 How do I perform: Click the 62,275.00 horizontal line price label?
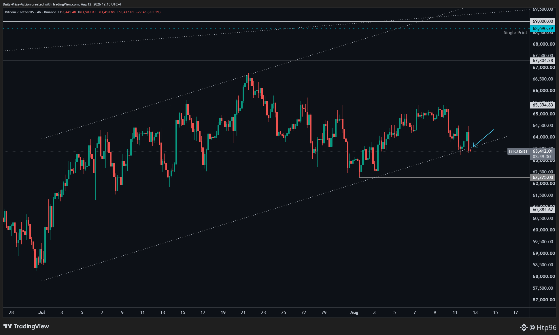[543, 177]
